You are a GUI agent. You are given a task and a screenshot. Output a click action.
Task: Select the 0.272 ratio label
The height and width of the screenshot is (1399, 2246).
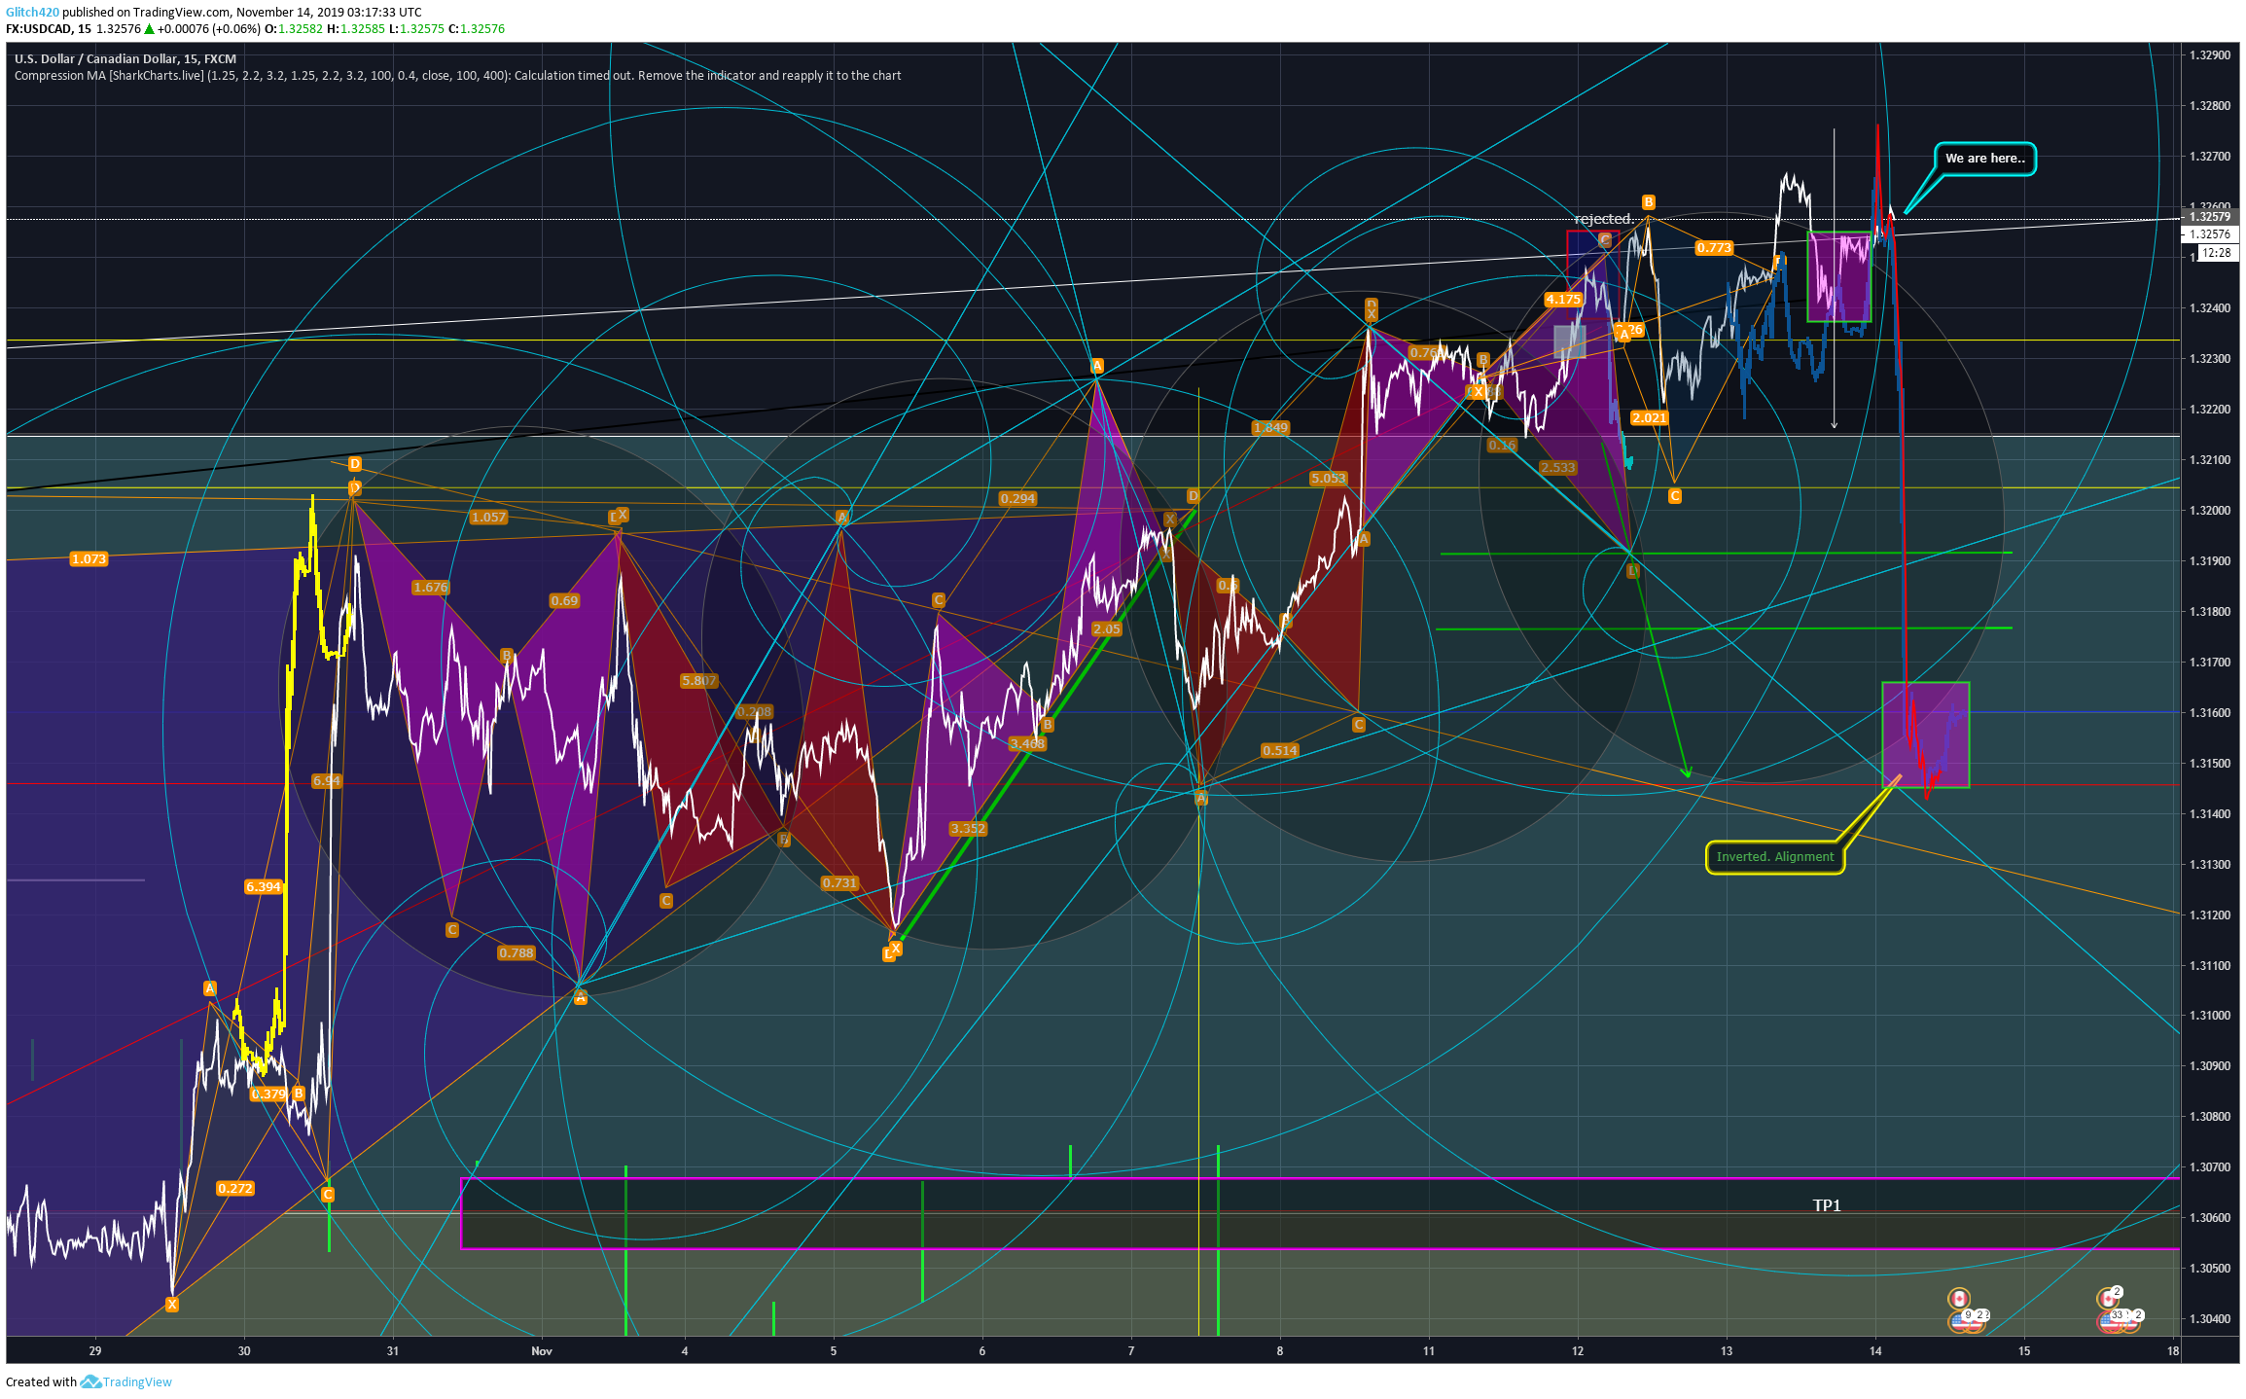pos(234,1188)
